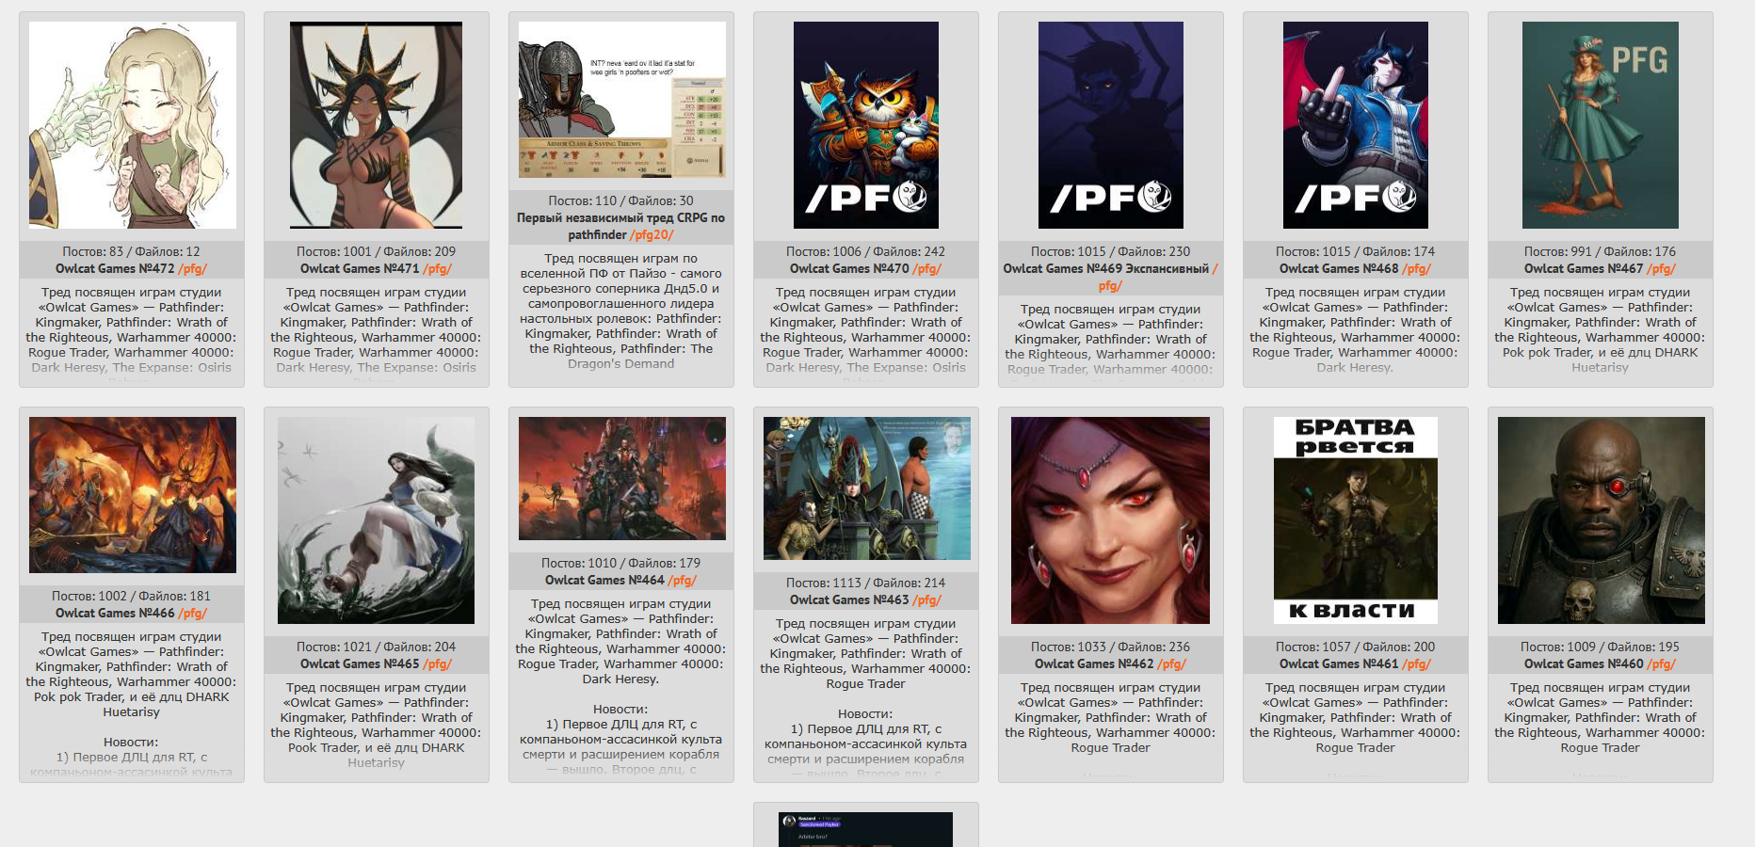Click the /pfg/ tag of Owlcat Games №471
Viewport: 1755px width, 847px height.
[438, 268]
